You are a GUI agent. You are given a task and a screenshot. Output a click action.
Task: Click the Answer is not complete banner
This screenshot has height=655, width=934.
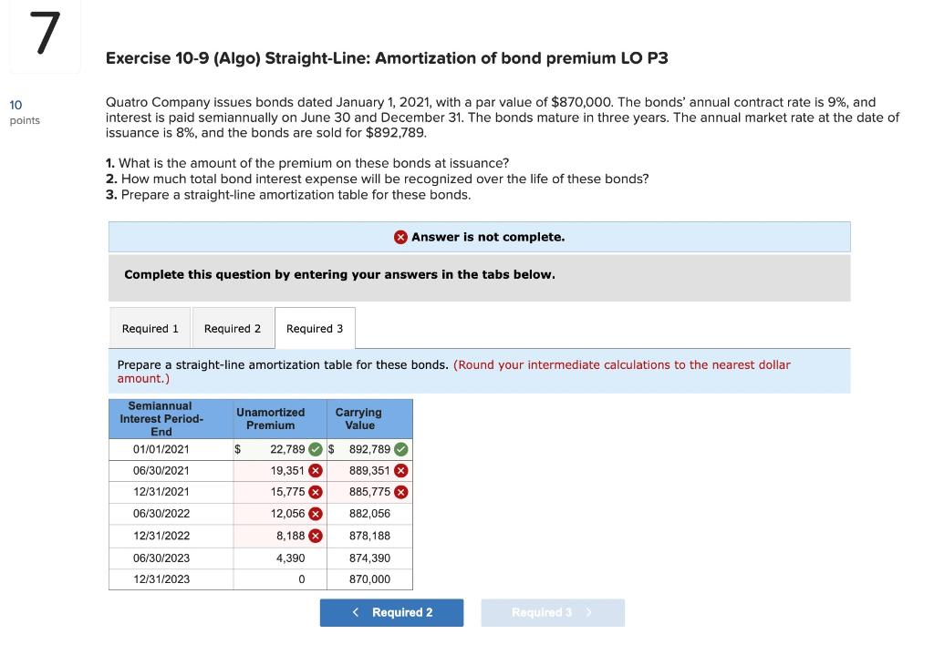tap(481, 237)
